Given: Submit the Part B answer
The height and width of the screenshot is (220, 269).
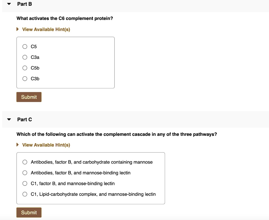Looking at the screenshot, I should [x=29, y=97].
